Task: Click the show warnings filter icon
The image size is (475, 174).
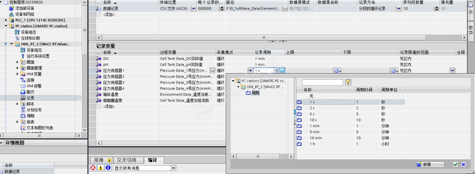Action: 101,168
